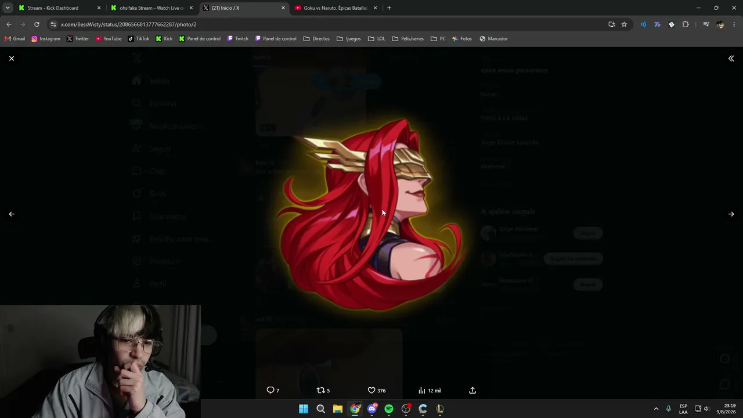This screenshot has width=743, height=418.
Task: Open the install app icon in the address bar
Action: point(611,24)
